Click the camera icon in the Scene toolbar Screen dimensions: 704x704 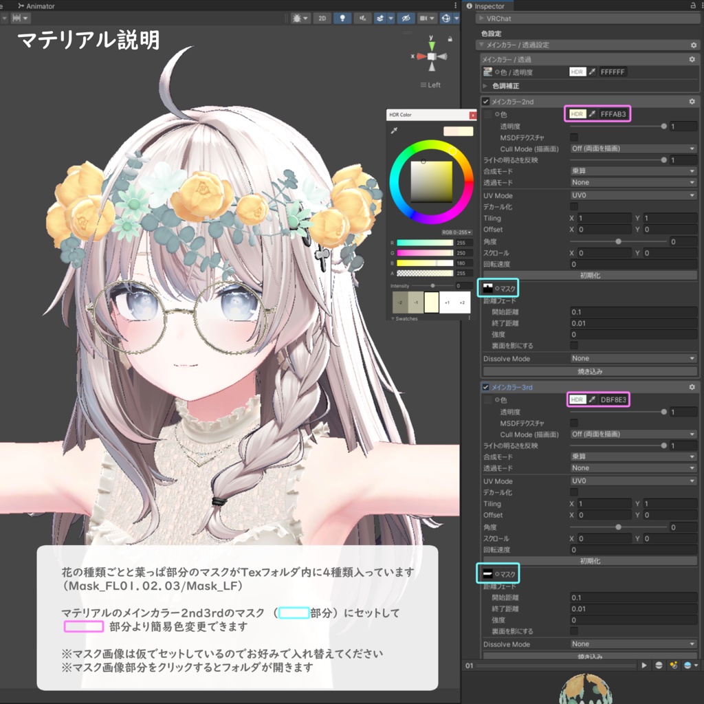click(x=425, y=17)
